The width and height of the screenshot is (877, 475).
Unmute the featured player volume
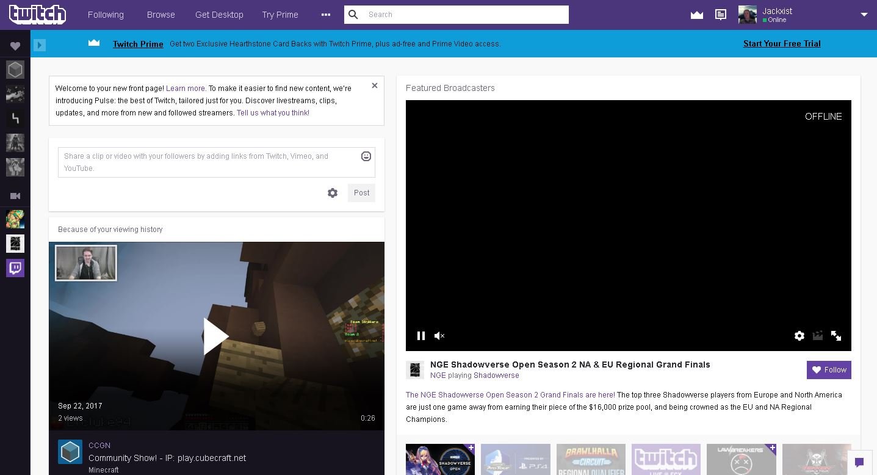[x=439, y=336]
